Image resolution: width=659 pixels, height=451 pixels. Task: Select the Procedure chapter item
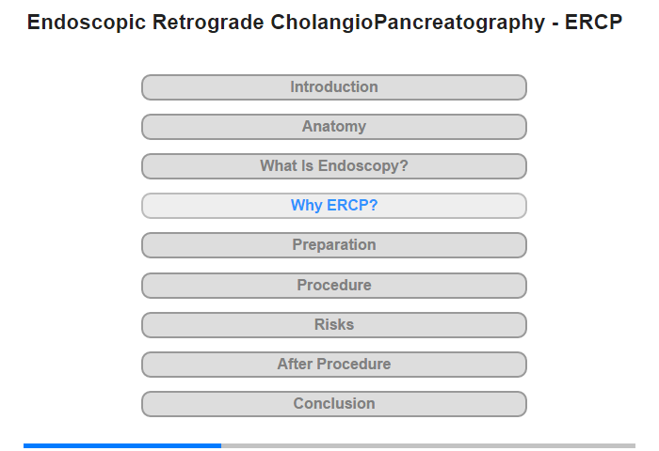[333, 286]
